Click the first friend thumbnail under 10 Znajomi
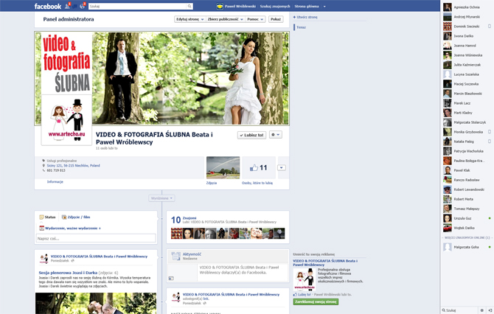This screenshot has height=314, width=494. coord(177,234)
